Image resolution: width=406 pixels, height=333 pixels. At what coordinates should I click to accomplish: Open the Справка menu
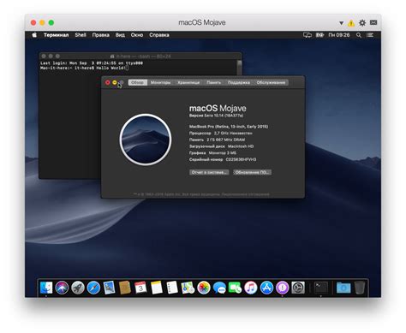(159, 35)
